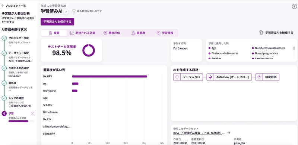
Task: Switch to the 学習情報 tab
Action: point(165,33)
